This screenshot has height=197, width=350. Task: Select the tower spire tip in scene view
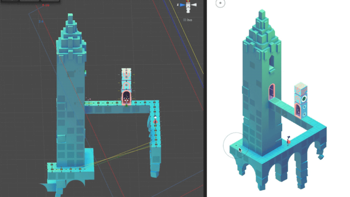(70, 17)
